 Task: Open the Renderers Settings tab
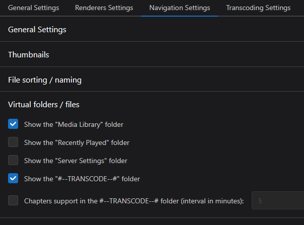104,8
